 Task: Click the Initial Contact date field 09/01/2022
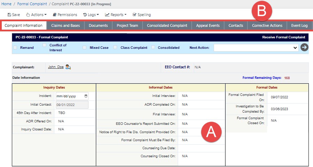point(72,105)
